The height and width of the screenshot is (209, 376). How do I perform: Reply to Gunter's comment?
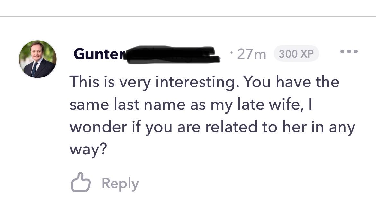click(x=120, y=184)
